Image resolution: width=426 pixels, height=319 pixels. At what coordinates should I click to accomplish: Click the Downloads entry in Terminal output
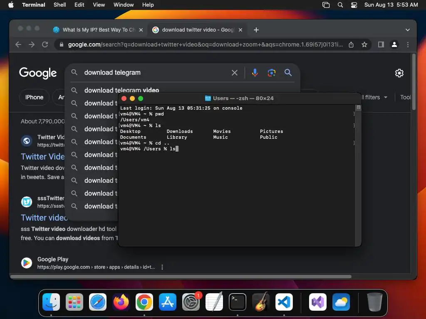(180, 131)
